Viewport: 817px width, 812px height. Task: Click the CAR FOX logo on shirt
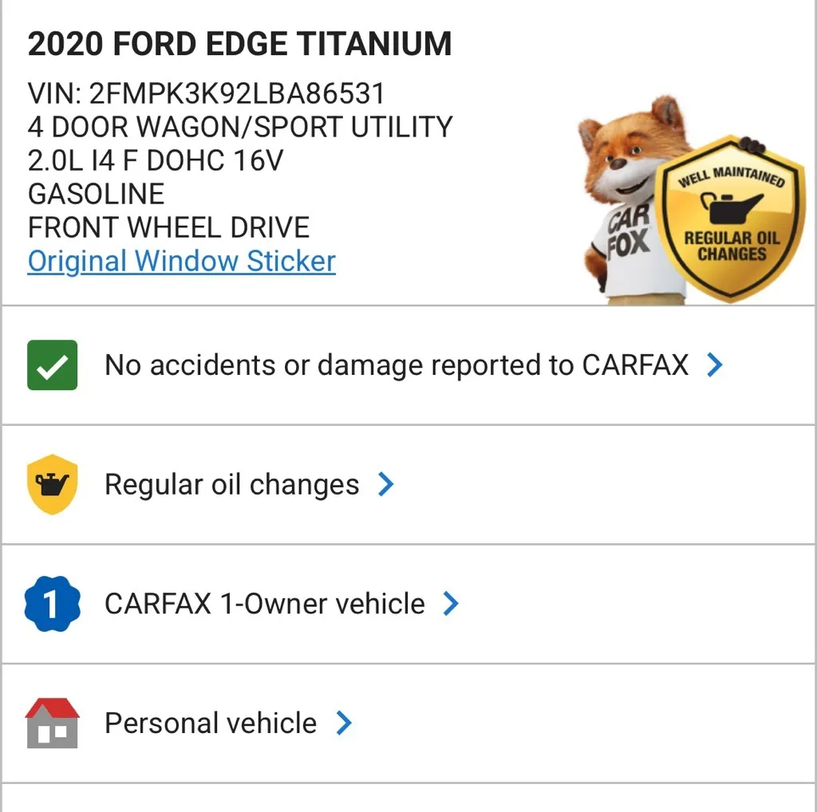630,231
